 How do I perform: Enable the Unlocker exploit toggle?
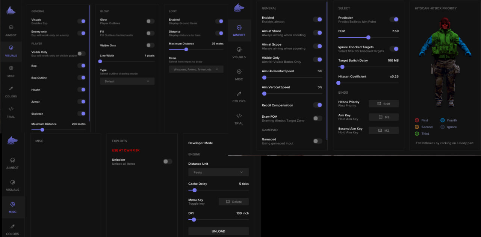[x=168, y=161]
